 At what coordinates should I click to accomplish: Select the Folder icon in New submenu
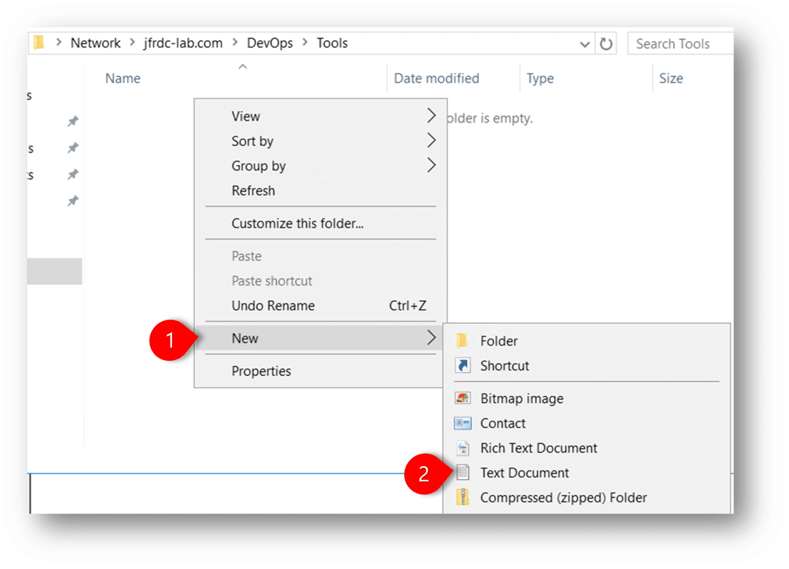point(463,340)
